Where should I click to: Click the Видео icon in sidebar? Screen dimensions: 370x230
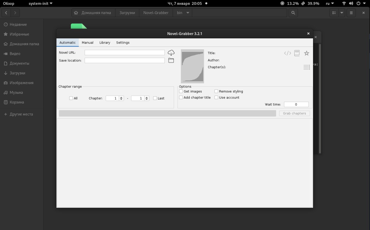coord(5,54)
